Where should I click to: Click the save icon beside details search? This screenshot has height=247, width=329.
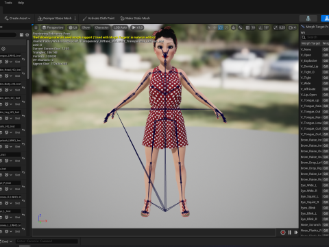click(21, 35)
